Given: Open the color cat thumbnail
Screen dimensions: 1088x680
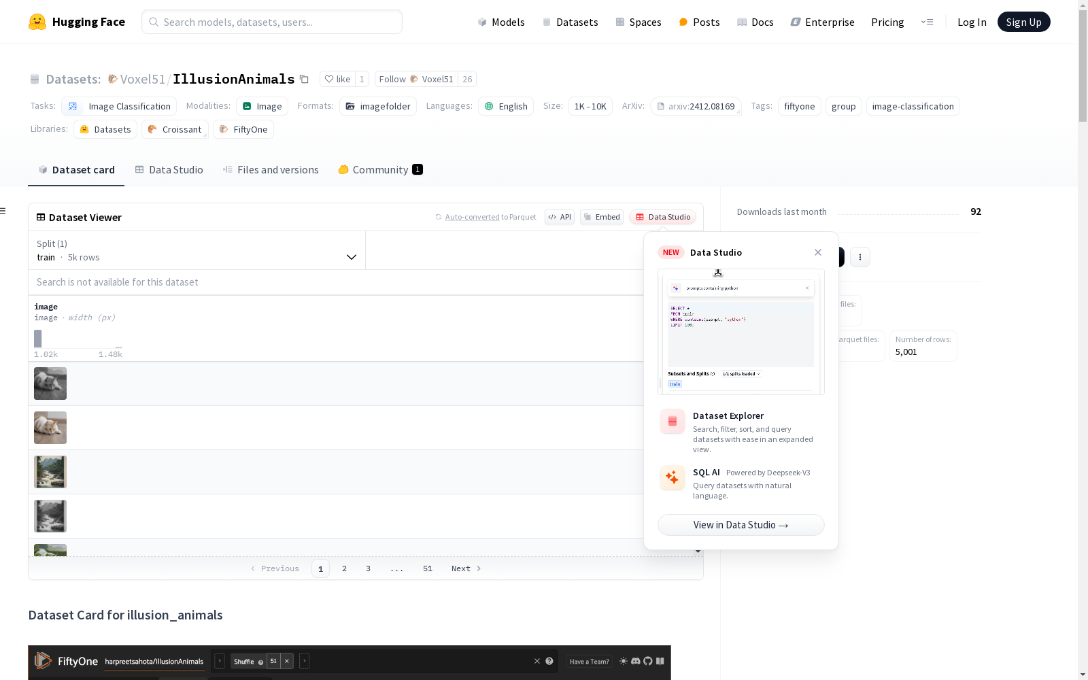Looking at the screenshot, I should (50, 428).
